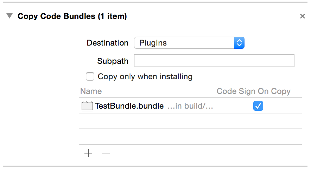Delete the Copy Code Bundles phase with X
The height and width of the screenshot is (171, 311).
[x=302, y=16]
